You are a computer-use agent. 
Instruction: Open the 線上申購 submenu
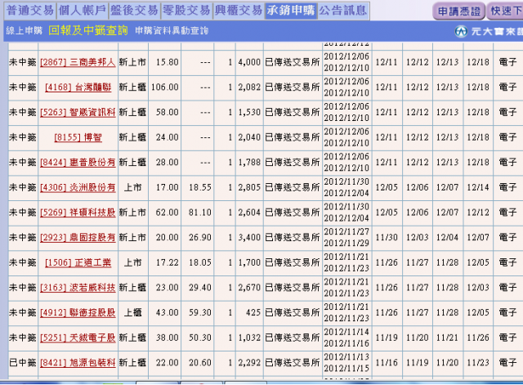pos(25,31)
